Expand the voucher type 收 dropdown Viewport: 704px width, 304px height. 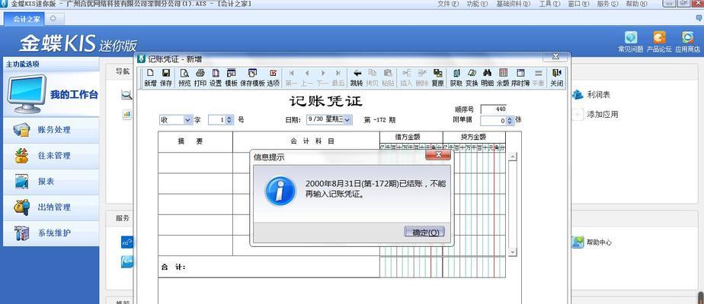188,120
